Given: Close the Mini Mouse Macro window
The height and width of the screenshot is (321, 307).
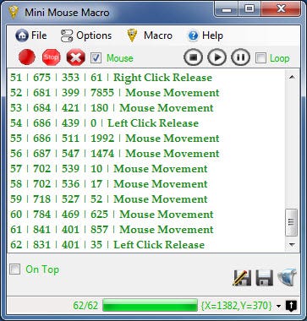Looking at the screenshot, I should [281, 9].
